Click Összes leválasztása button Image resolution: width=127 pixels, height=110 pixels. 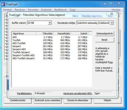77,100
